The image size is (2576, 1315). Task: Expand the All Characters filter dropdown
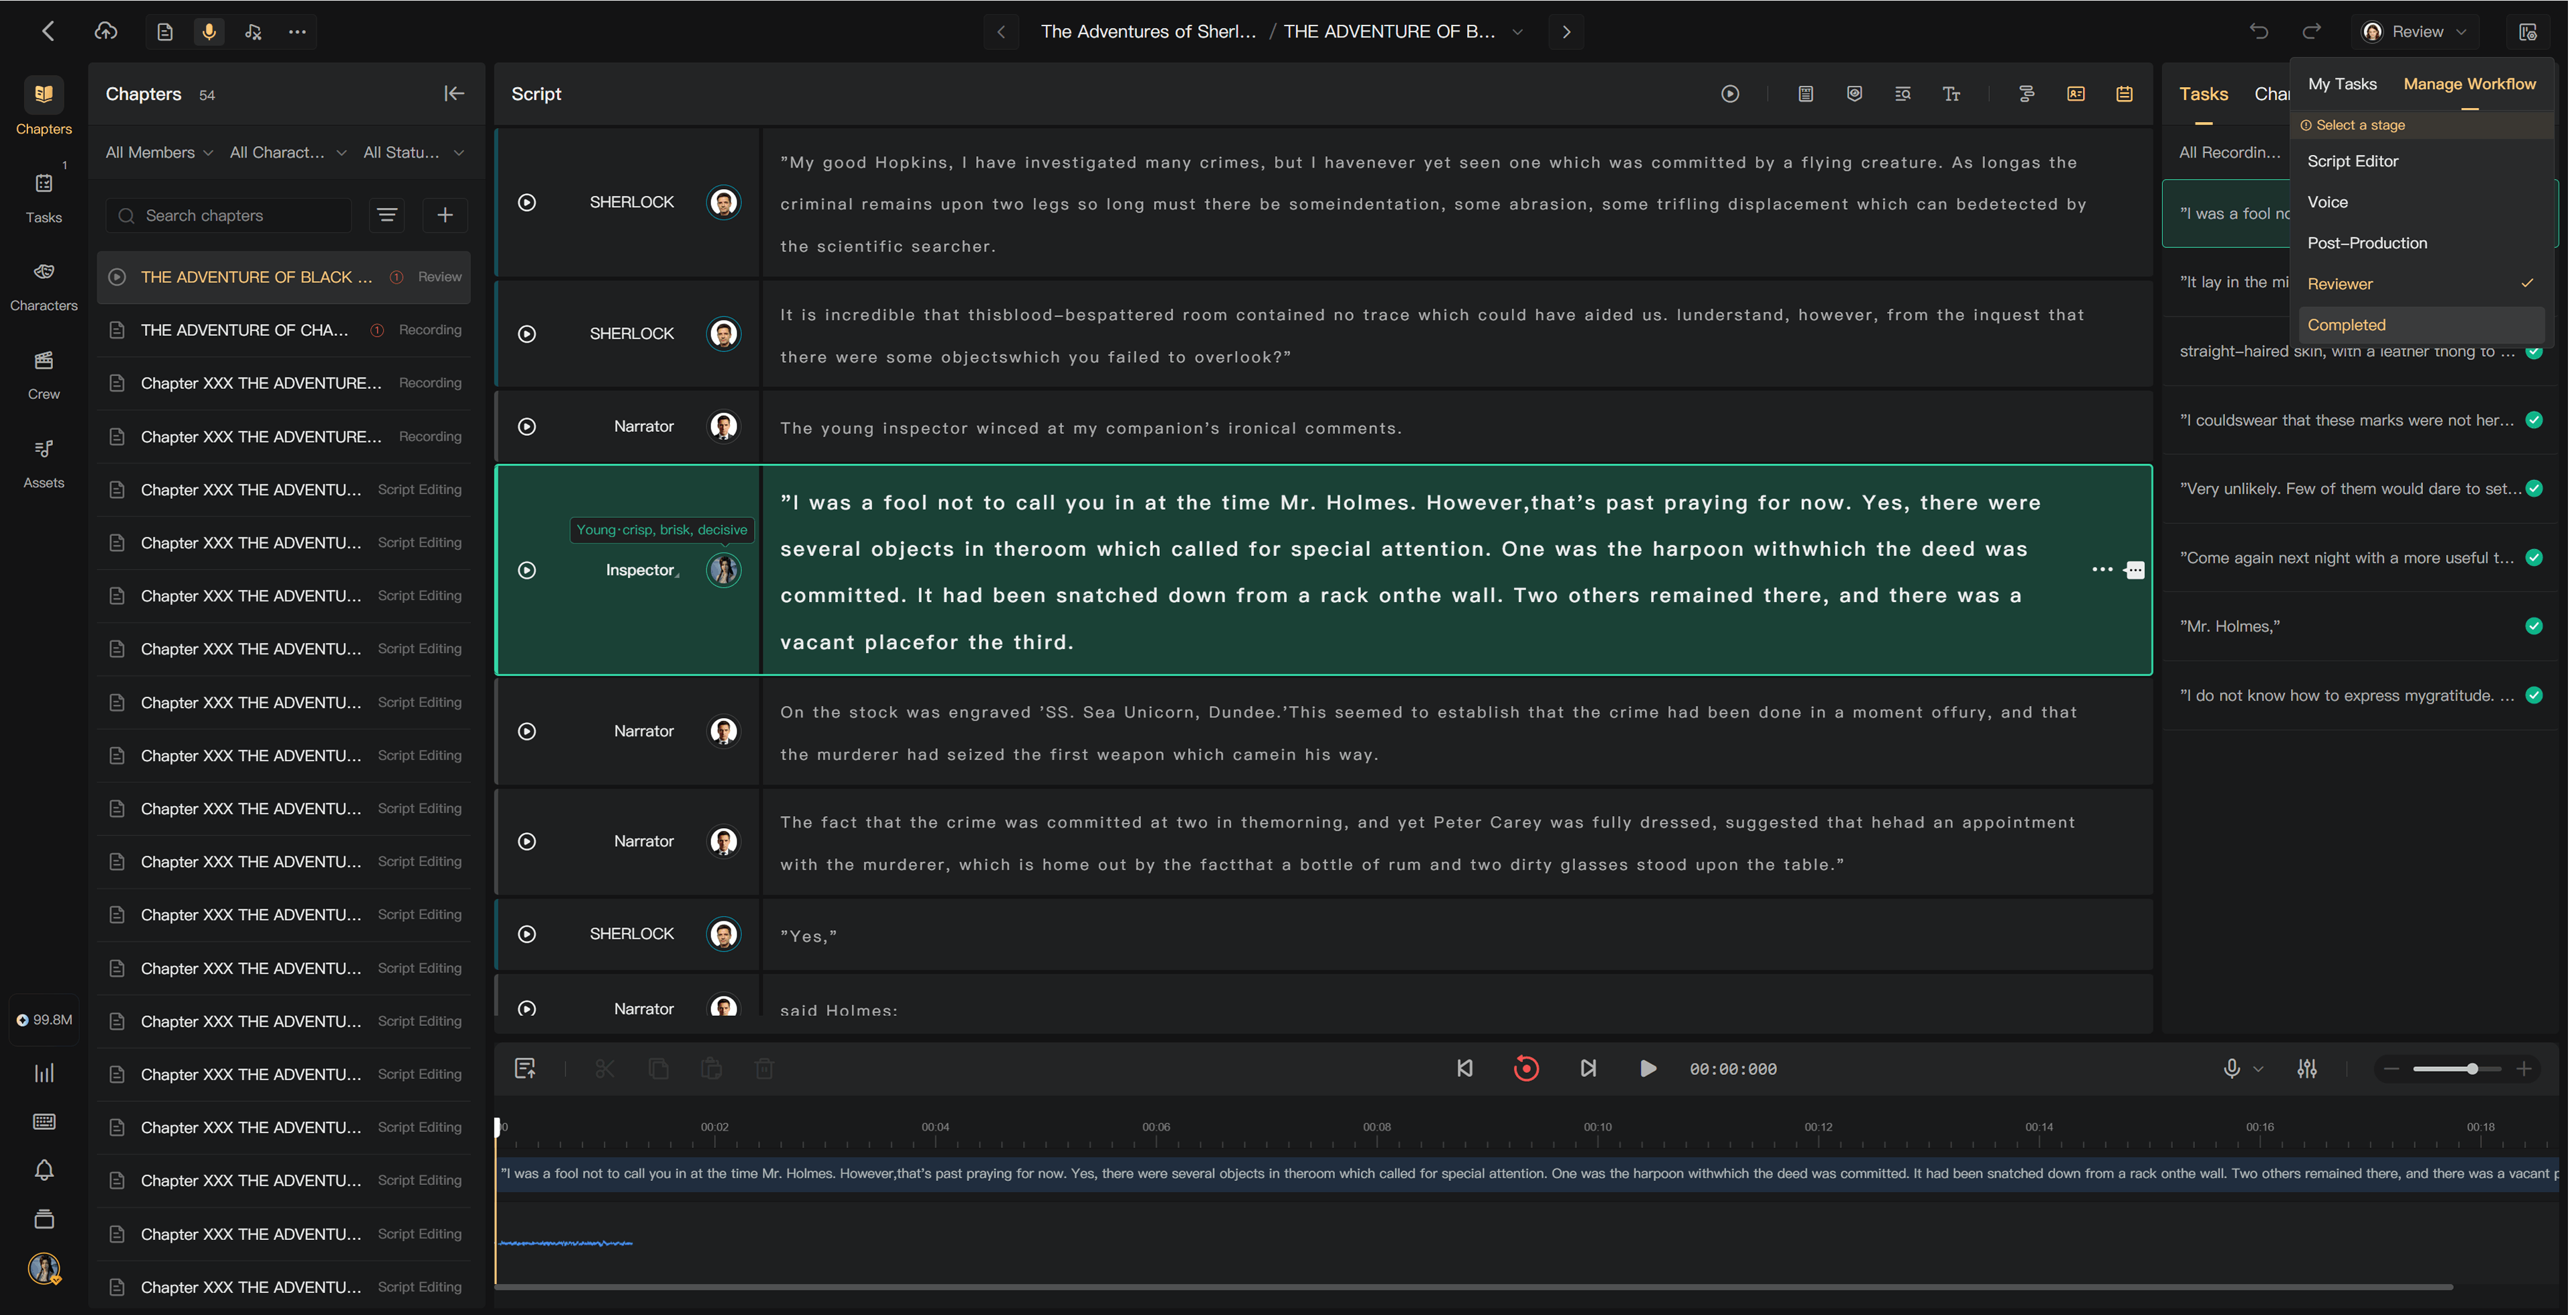tap(288, 153)
